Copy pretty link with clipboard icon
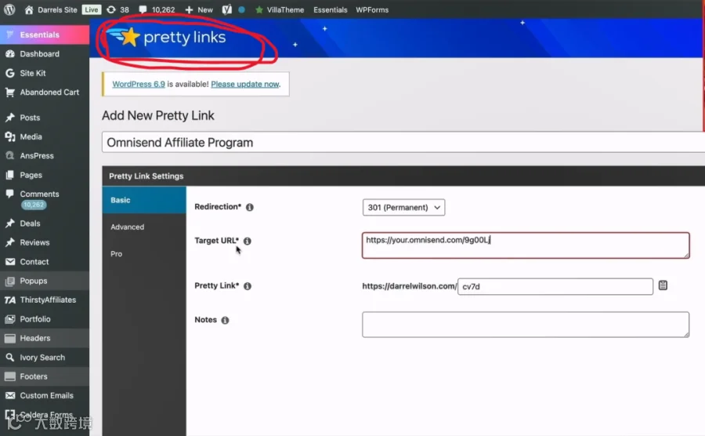 (x=663, y=285)
